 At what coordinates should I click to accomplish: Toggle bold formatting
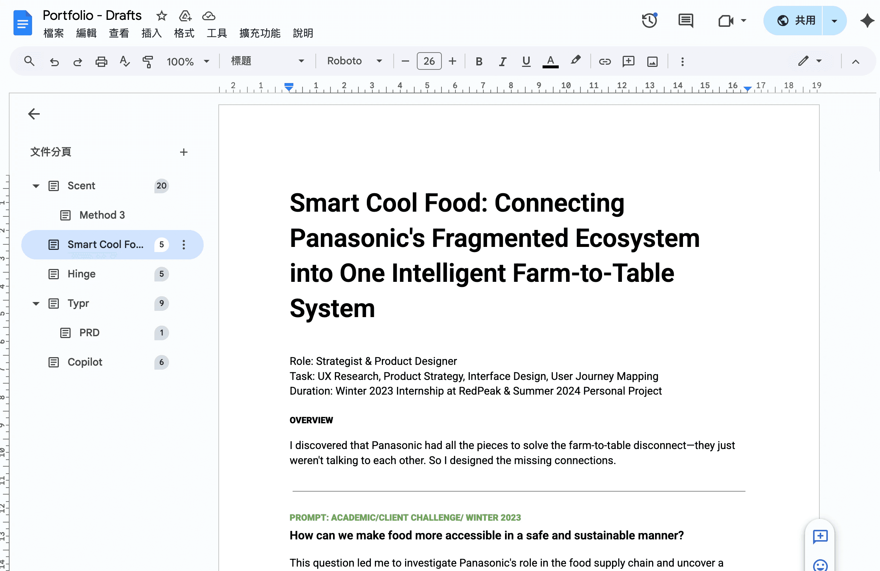coord(479,61)
